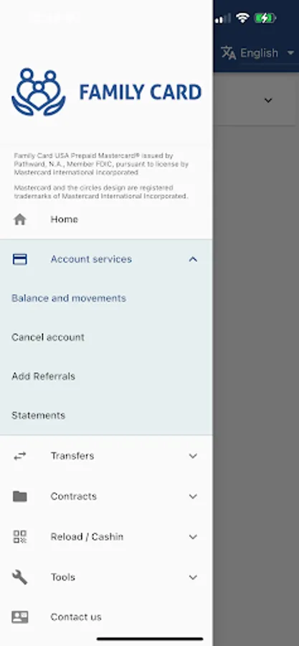Tap the translate language icon
Viewport: 299px width, 646px height.
(x=228, y=52)
